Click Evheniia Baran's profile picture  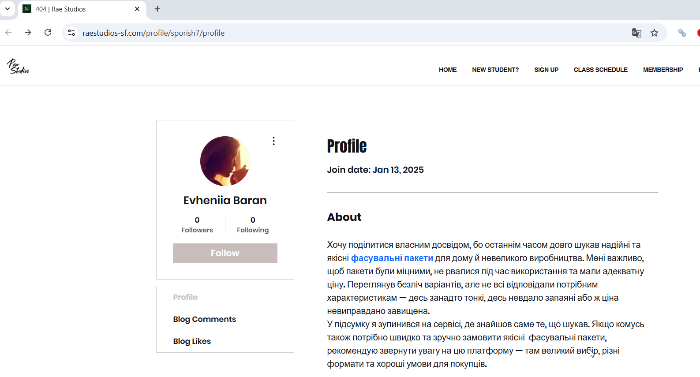tap(225, 161)
